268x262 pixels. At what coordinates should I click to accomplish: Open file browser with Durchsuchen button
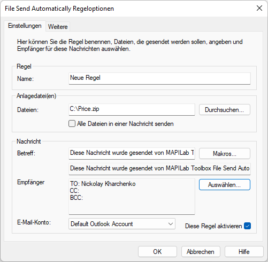[225, 110]
